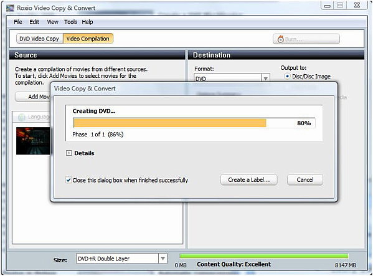Cancel the DVD creation
The width and height of the screenshot is (373, 276).
(305, 180)
